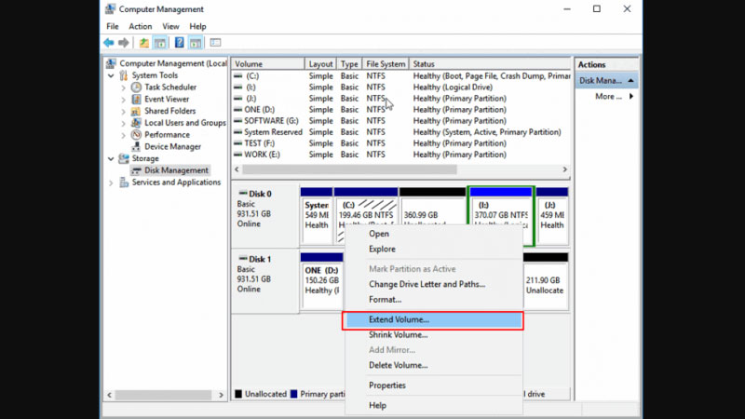Click the Forward arrow toolbar icon

coord(124,43)
